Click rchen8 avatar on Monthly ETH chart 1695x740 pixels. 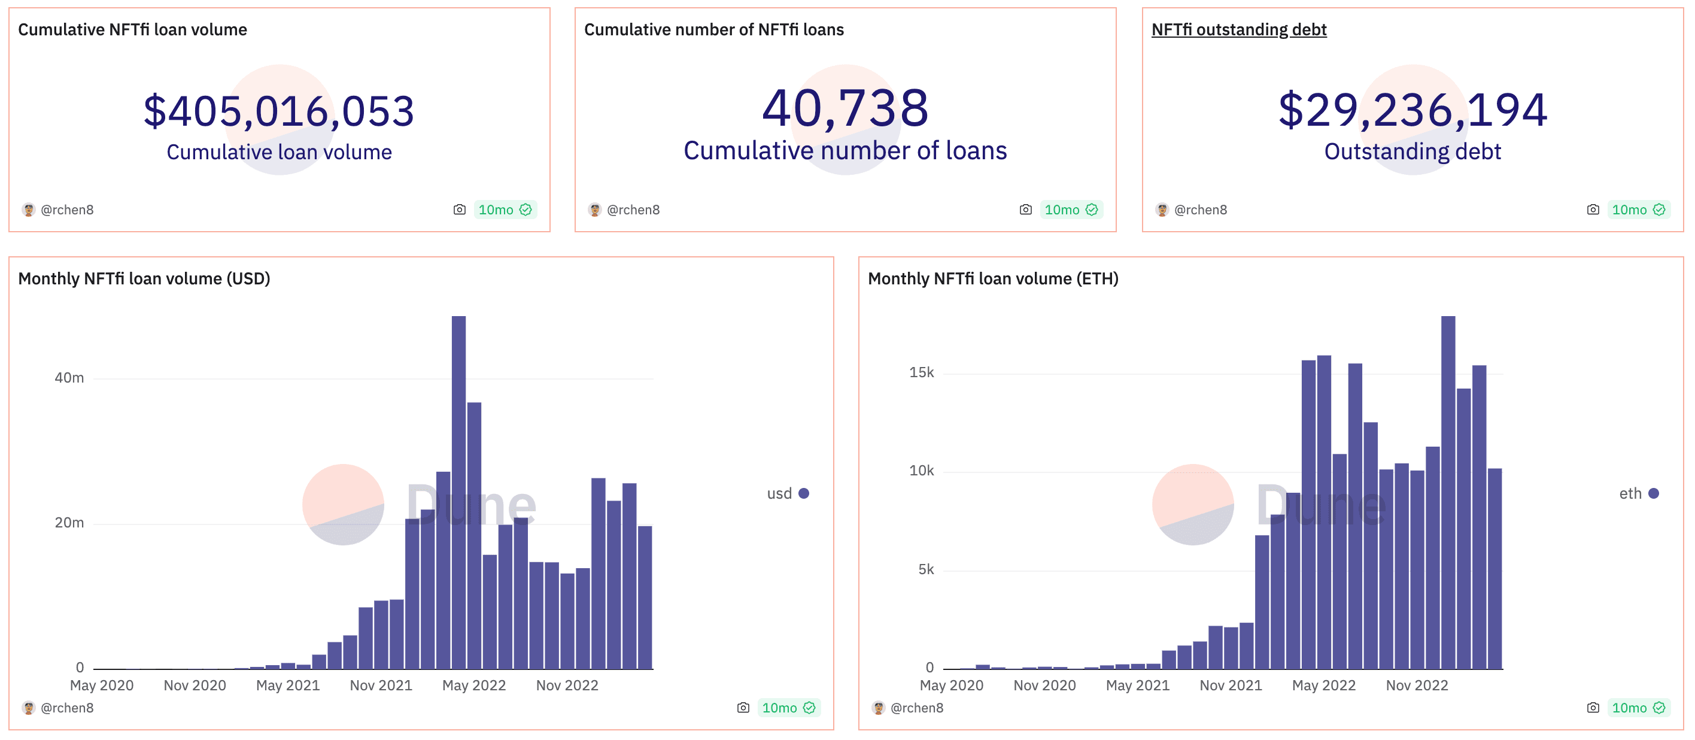[x=878, y=707]
